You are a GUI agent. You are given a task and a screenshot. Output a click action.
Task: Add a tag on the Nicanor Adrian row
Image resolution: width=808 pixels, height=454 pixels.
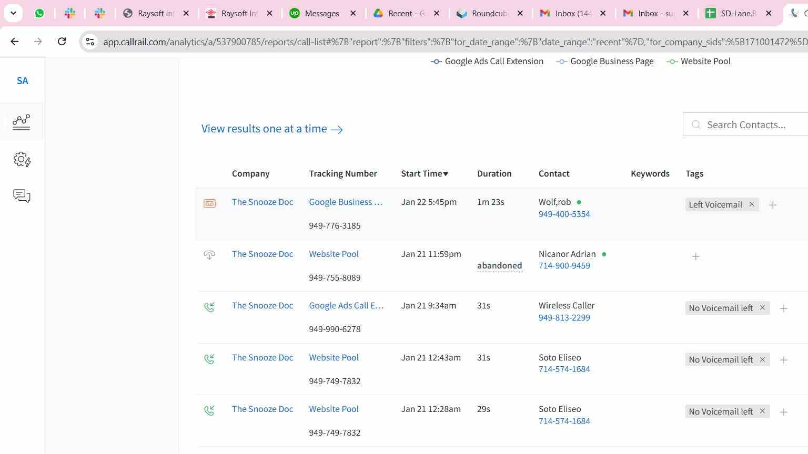click(x=696, y=257)
